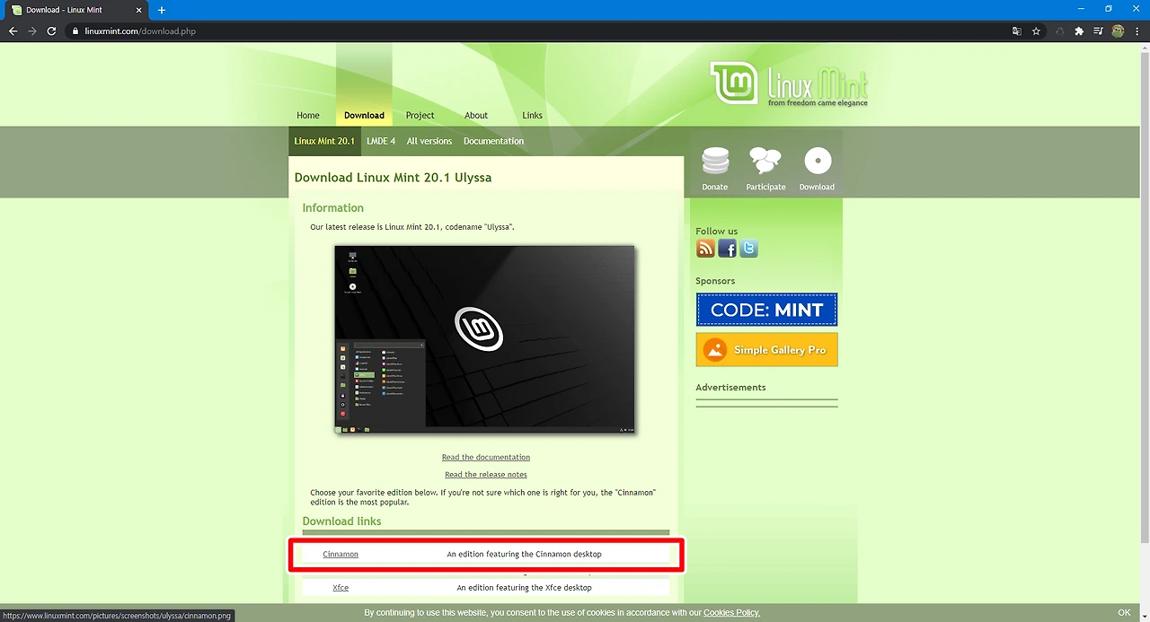Select the Linux Mint 20.1 subtab
Screen dimensions: 1150x622
coord(324,141)
